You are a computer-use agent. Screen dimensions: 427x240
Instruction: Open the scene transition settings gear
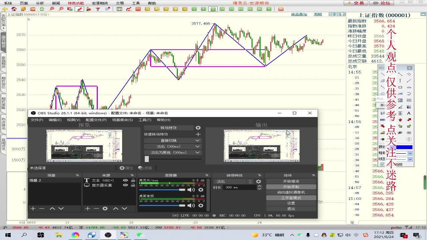point(259,181)
